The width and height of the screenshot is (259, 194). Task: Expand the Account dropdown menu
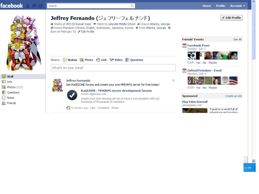click(238, 6)
